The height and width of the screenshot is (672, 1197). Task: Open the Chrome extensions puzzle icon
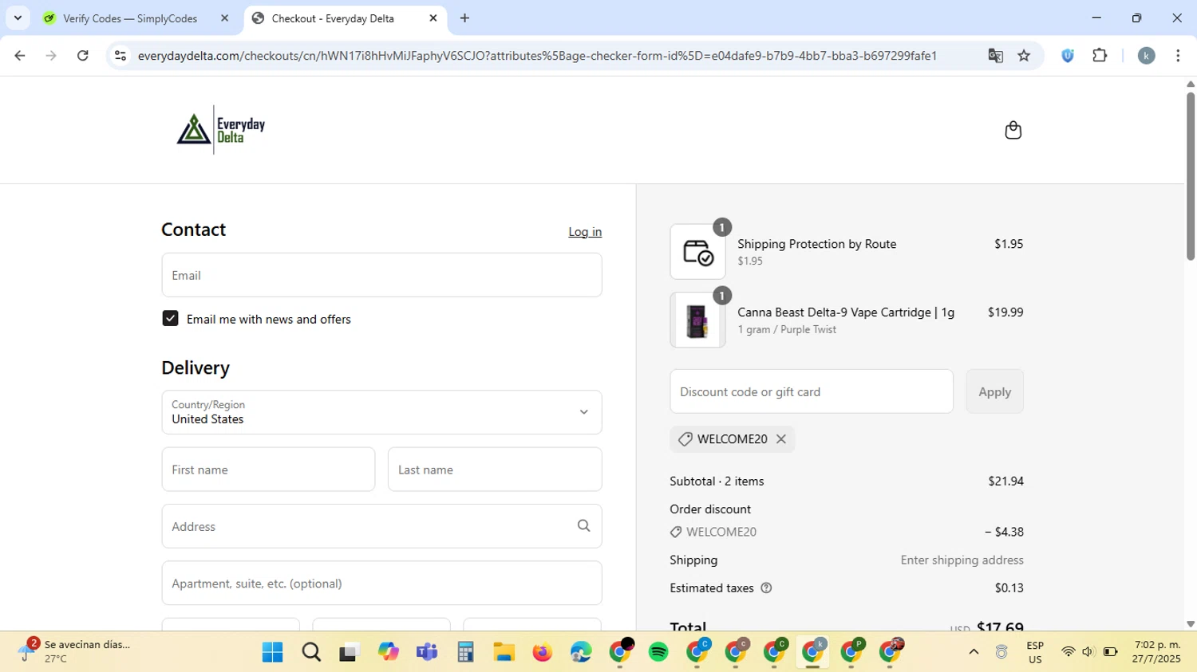point(1100,56)
